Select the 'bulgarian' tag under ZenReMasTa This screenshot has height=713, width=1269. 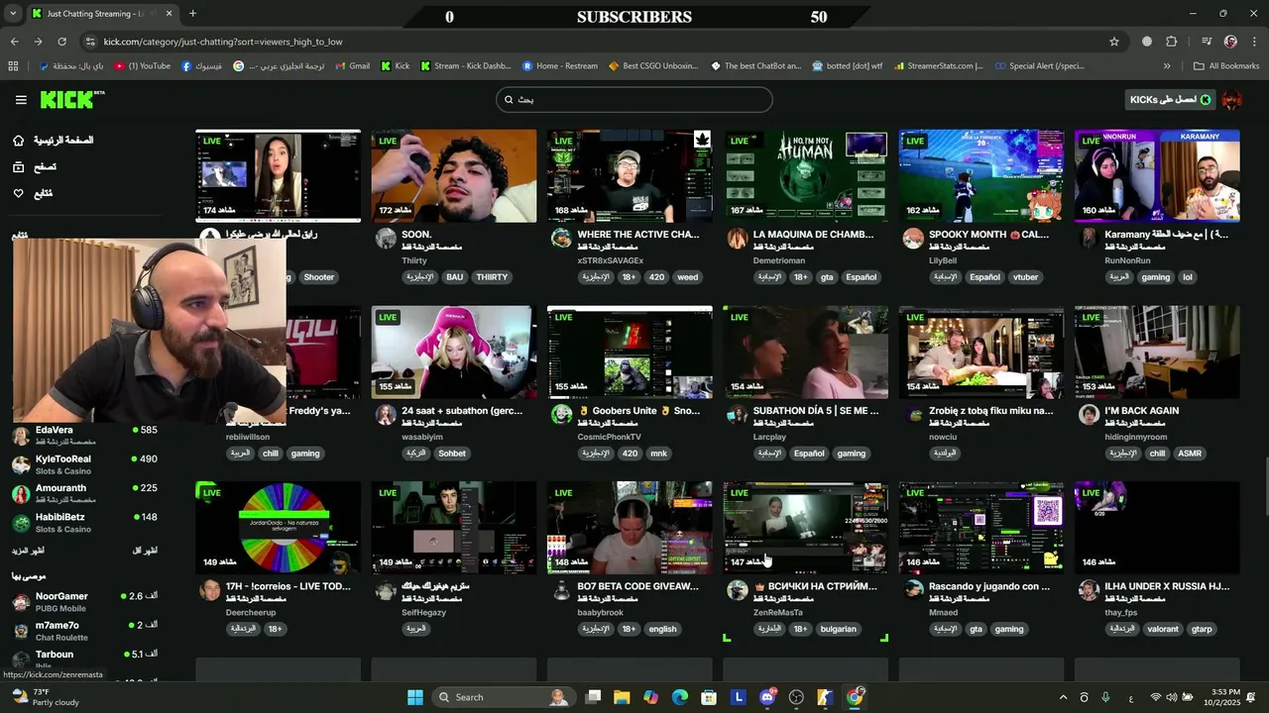838,629
